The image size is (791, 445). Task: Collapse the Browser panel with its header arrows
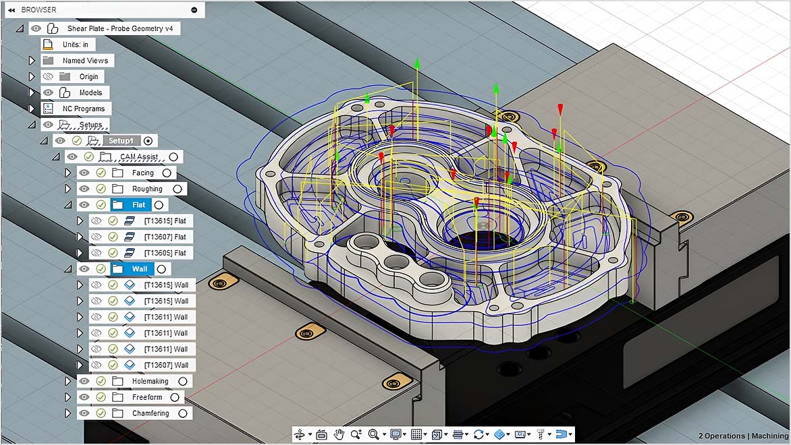click(10, 9)
